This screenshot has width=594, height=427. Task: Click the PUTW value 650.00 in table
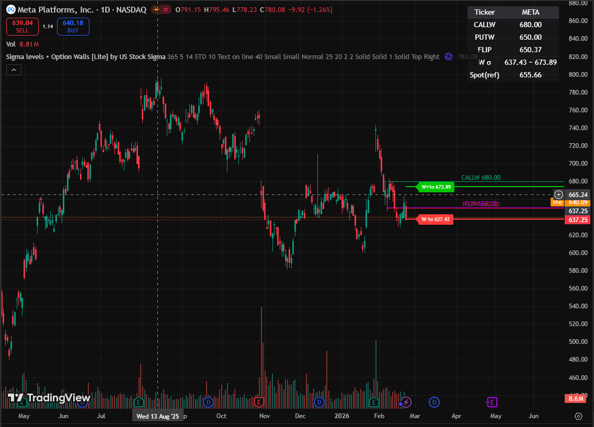530,37
